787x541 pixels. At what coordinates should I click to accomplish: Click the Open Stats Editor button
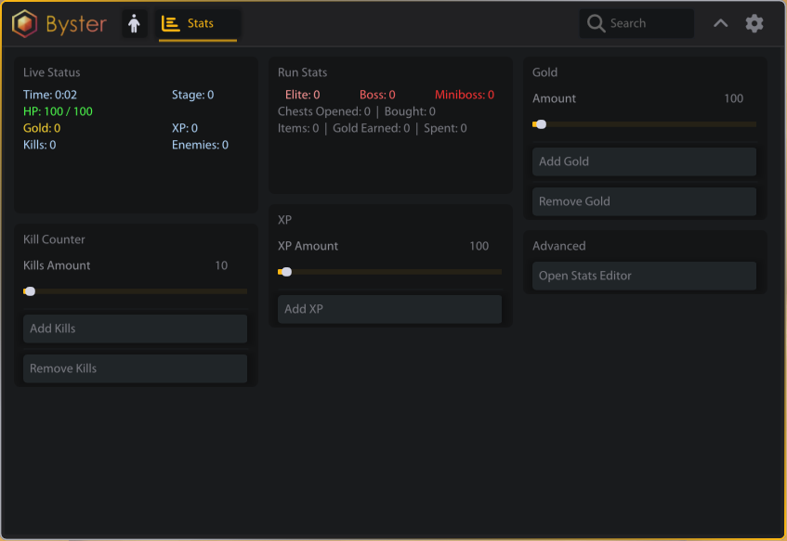coord(644,276)
